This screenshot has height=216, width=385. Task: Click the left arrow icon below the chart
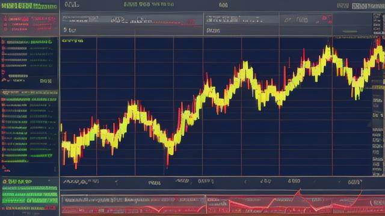[117, 182]
